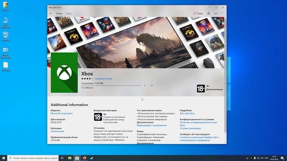Click 'Additional information' heading
The height and width of the screenshot is (161, 287).
[69, 105]
